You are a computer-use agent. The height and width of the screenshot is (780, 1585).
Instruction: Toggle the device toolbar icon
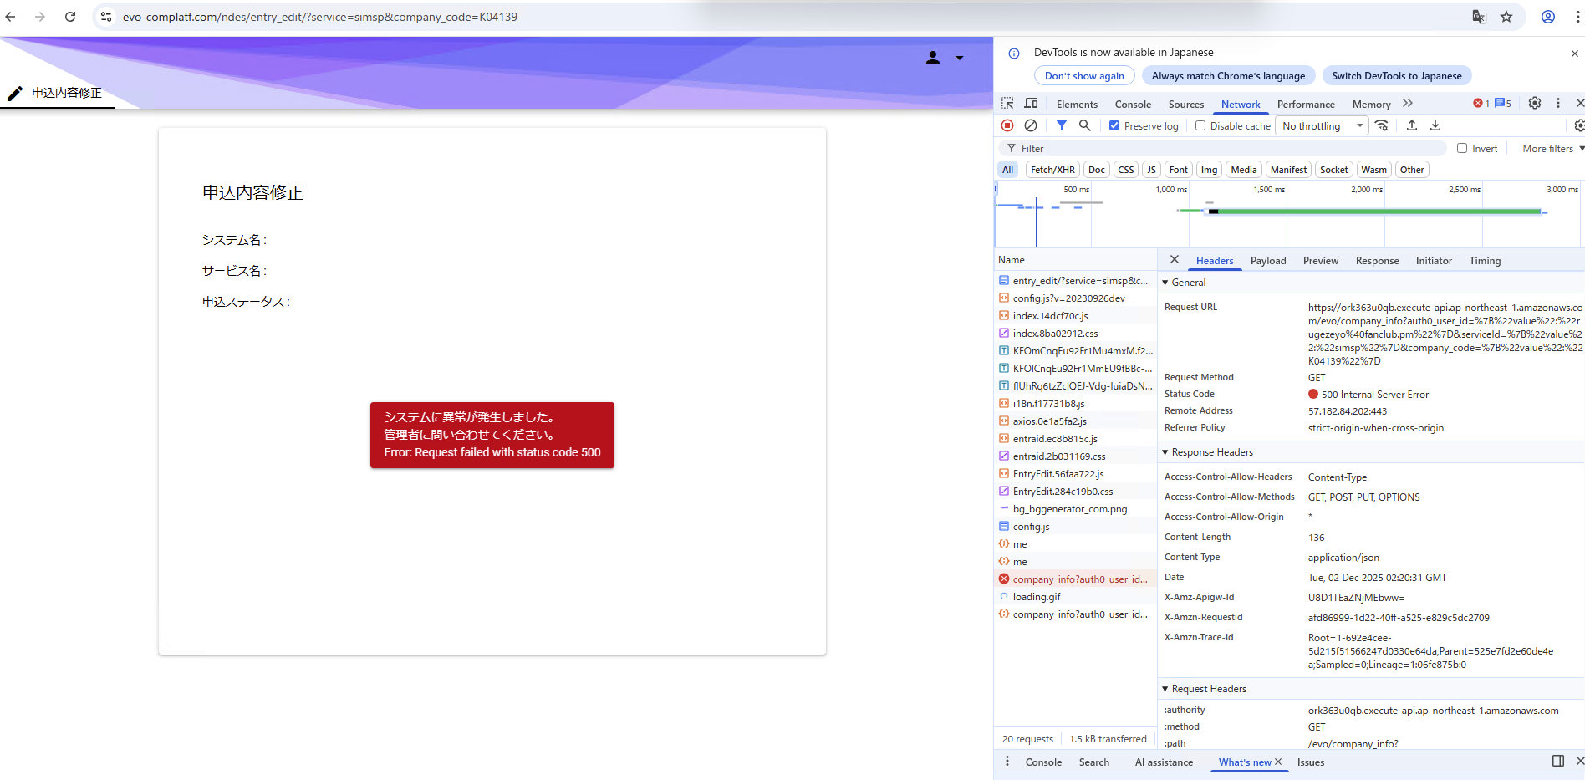(1031, 104)
